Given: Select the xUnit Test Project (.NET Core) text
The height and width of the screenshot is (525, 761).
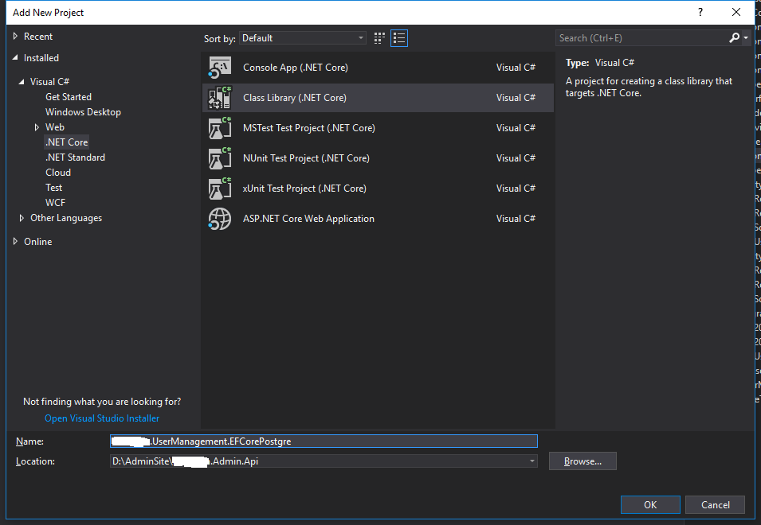Looking at the screenshot, I should pyautogui.click(x=304, y=189).
